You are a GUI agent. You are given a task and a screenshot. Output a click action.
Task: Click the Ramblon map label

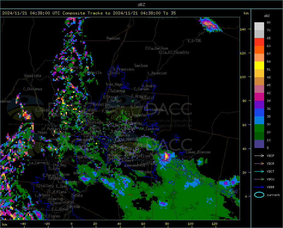pyautogui.click(x=113, y=38)
